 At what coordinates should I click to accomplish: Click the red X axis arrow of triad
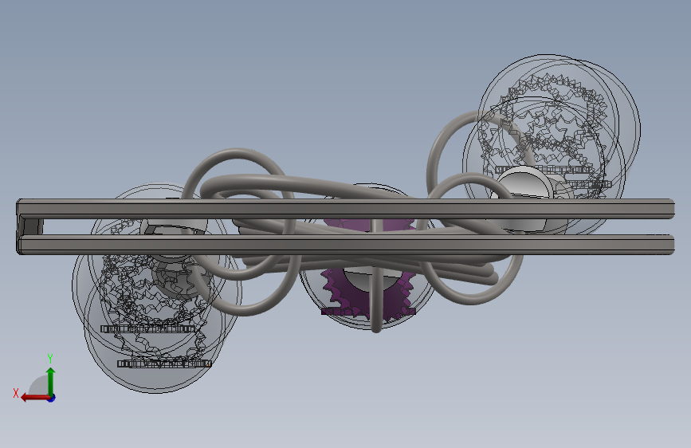34,398
